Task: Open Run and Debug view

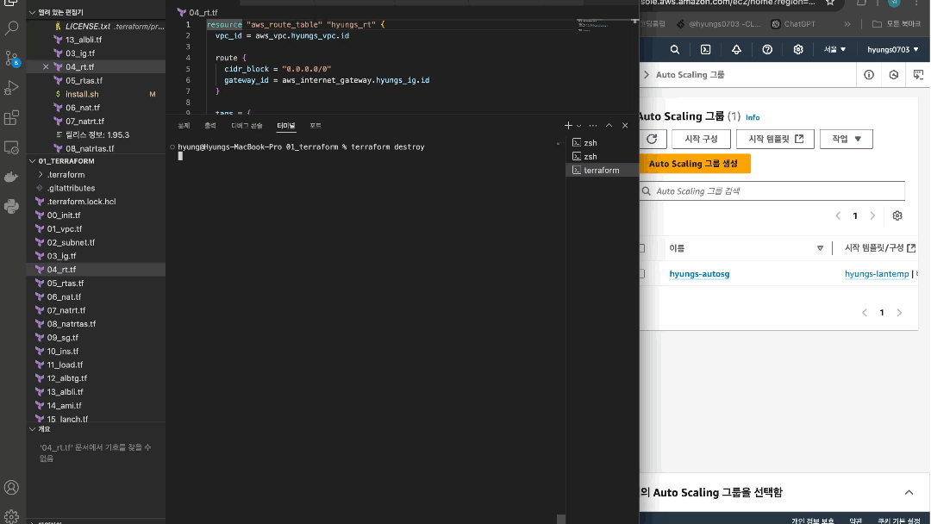Action: pos(11,88)
